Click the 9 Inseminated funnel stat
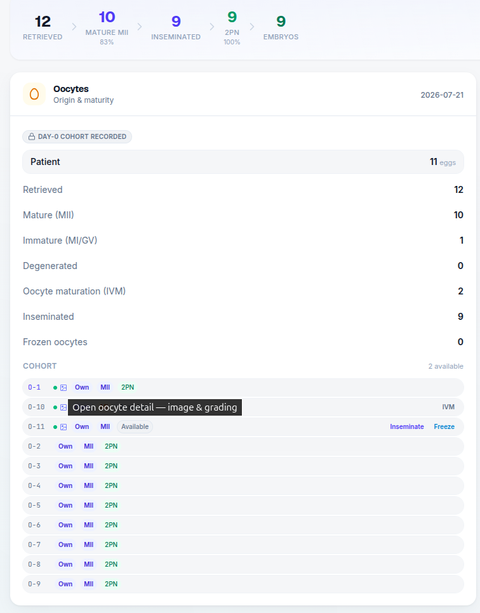Viewport: 480px width, 613px height. 176,27
